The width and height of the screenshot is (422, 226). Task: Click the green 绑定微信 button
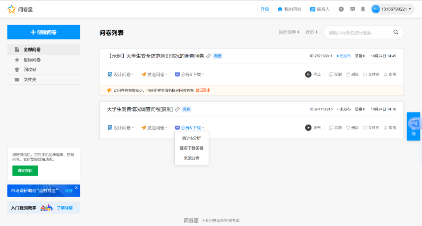pyautogui.click(x=25, y=171)
